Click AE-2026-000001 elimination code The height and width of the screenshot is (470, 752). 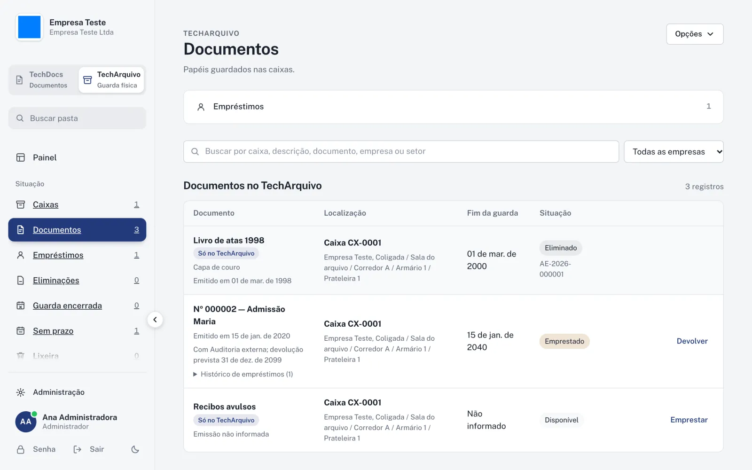point(555,269)
